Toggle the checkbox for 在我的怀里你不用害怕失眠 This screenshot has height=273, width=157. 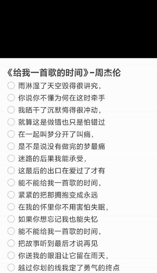[x=11, y=207]
